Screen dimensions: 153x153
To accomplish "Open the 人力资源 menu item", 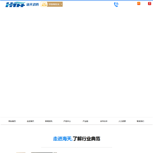I will pos(122,121).
